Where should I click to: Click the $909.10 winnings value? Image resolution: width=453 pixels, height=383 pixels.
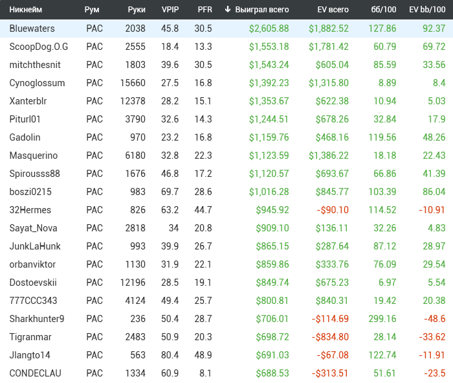tap(272, 228)
